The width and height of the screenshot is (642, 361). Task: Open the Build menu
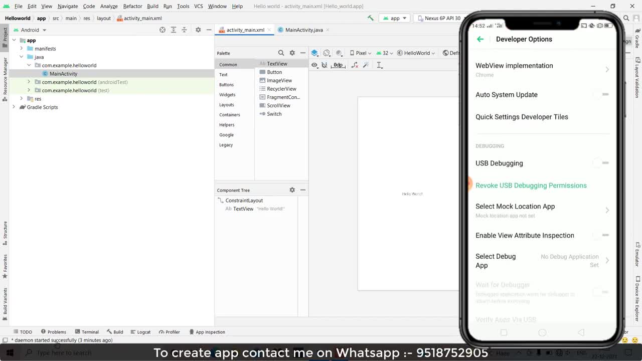coord(152,6)
